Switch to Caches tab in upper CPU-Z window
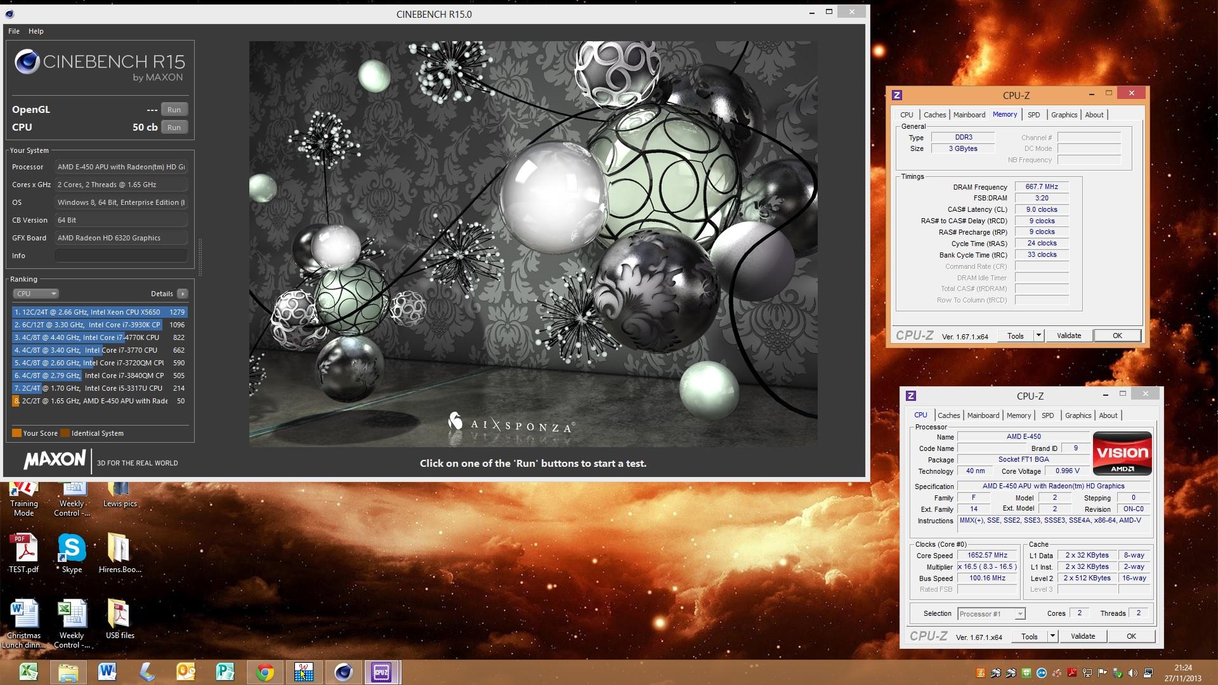This screenshot has width=1218, height=685. 934,115
